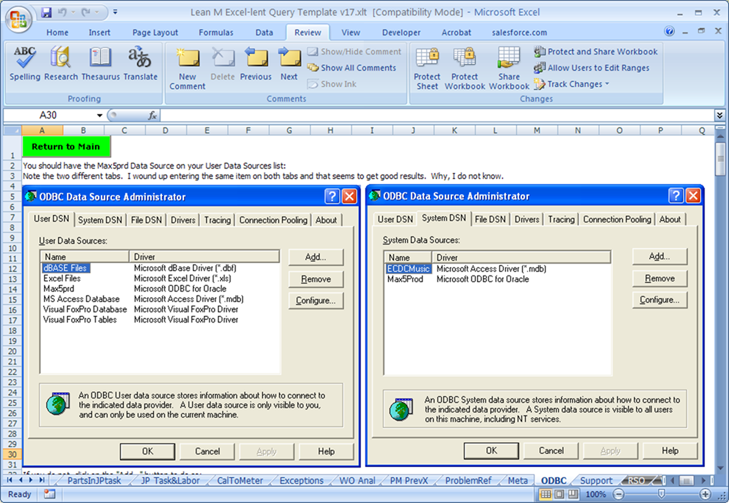Switch to the Formulas tab

click(216, 32)
